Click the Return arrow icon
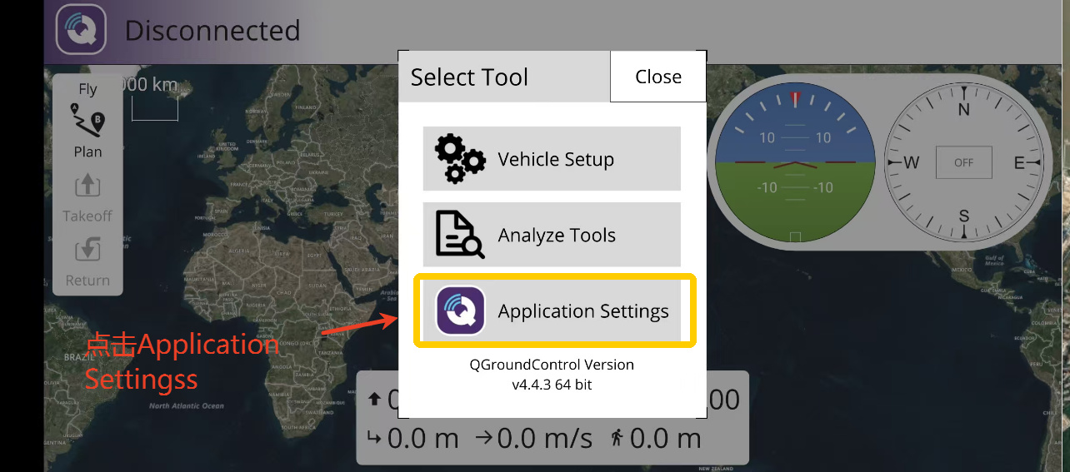This screenshot has height=472, width=1070. (87, 250)
